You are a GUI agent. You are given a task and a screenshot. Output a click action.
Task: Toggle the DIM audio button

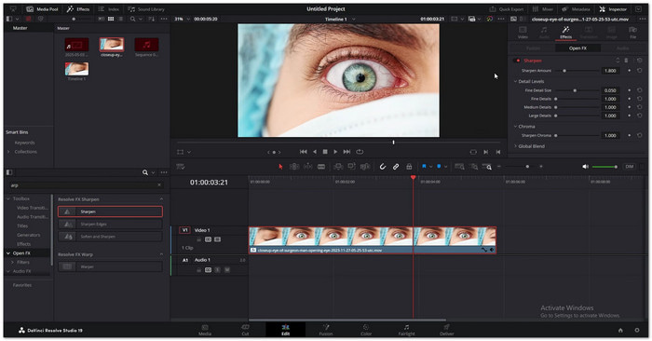[x=629, y=167]
